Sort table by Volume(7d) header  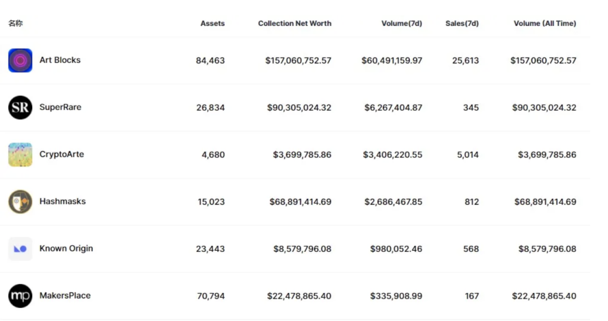tap(401, 24)
